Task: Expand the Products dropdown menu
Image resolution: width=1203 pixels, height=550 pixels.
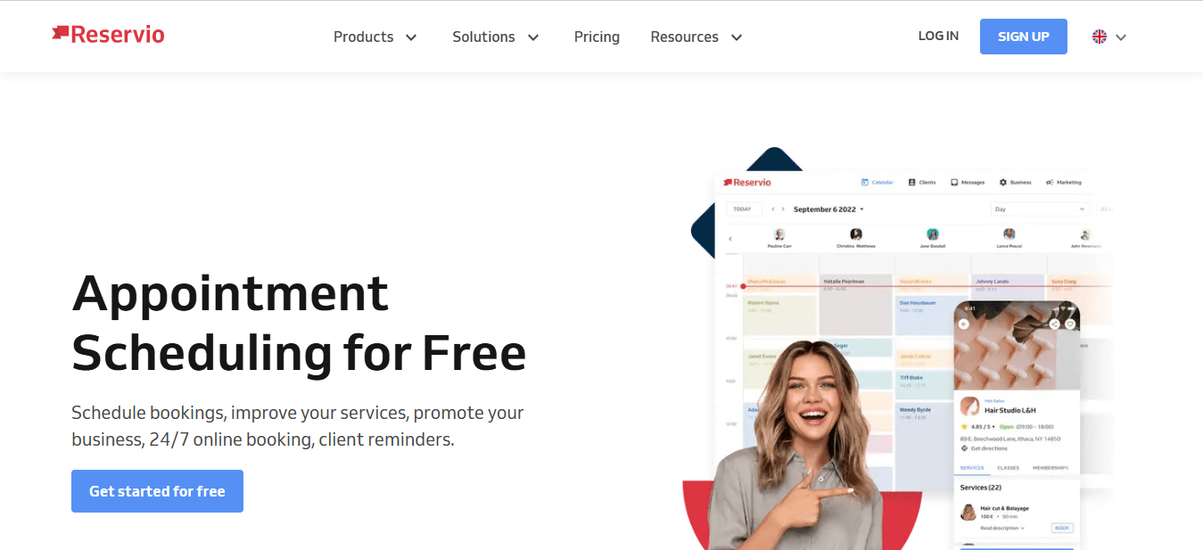Action: tap(375, 37)
